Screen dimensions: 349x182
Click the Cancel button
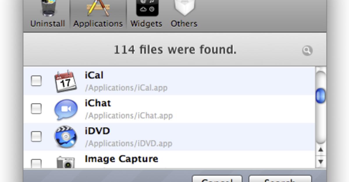pyautogui.click(x=217, y=179)
